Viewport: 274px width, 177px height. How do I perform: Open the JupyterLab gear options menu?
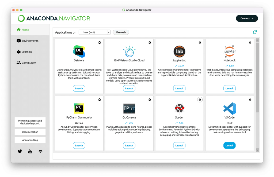(x=200, y=43)
